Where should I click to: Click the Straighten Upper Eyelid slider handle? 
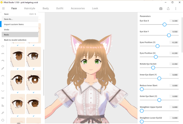point(142,111)
